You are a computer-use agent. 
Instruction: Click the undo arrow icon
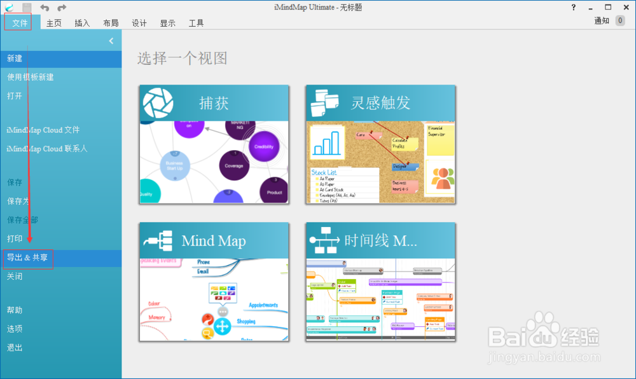coord(45,7)
